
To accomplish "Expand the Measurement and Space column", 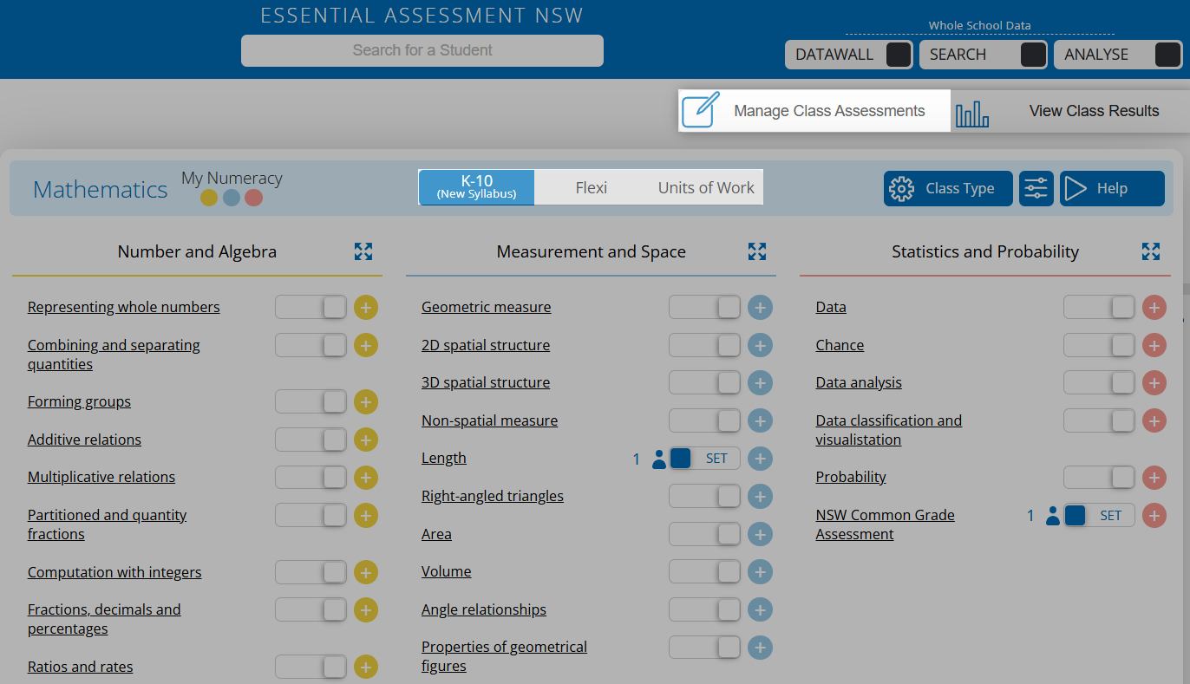I will pos(757,251).
